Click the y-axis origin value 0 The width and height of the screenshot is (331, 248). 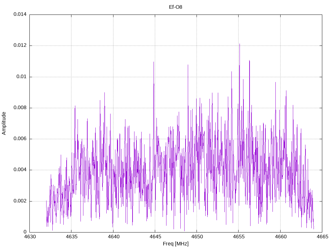(25, 232)
